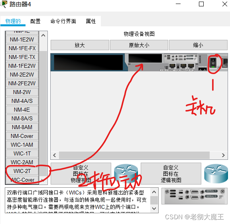Select the NM-2E2W module
This screenshot has width=230, height=224.
point(22,75)
